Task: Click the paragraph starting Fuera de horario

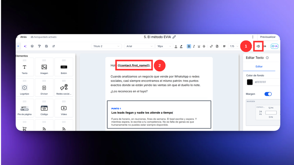Action: [154, 122]
